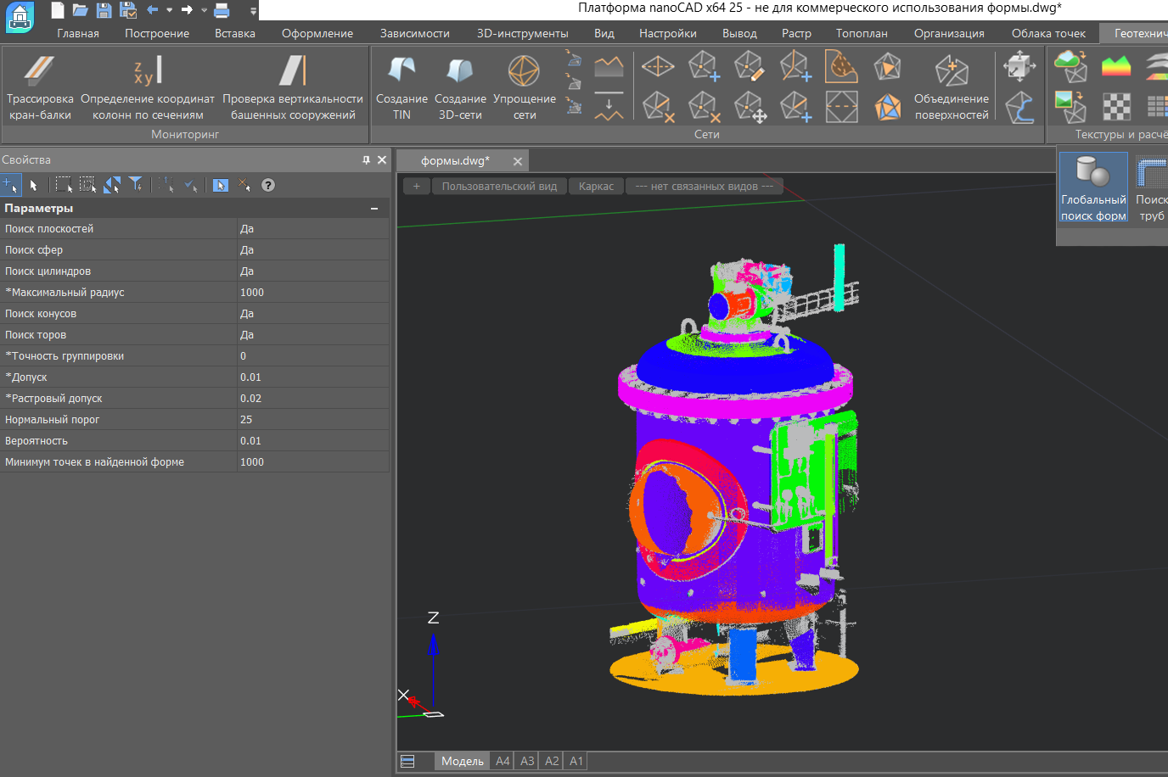Open the undo history dropdown arrow
The height and width of the screenshot is (777, 1168).
pos(169,10)
